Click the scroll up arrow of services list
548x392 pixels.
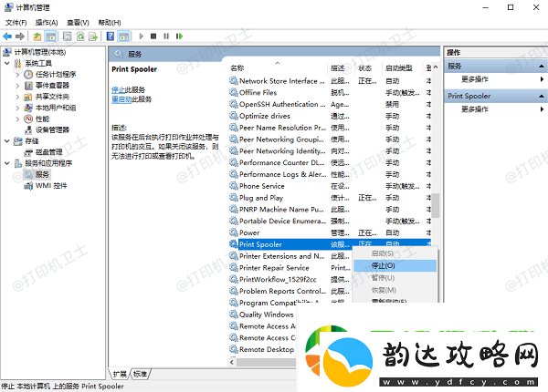pyautogui.click(x=436, y=67)
